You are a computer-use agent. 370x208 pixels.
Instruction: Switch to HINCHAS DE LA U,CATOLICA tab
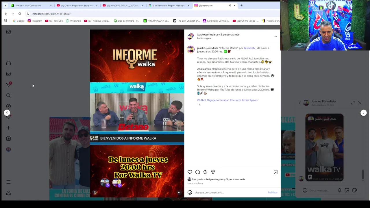123,5
